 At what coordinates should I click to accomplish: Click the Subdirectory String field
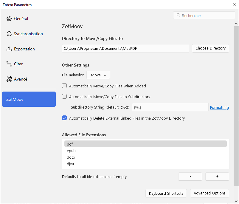click(x=170, y=107)
